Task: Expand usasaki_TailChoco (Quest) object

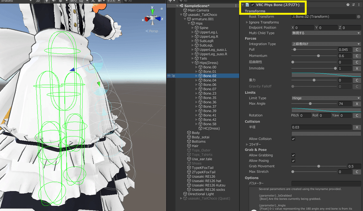Action: [x=181, y=198]
